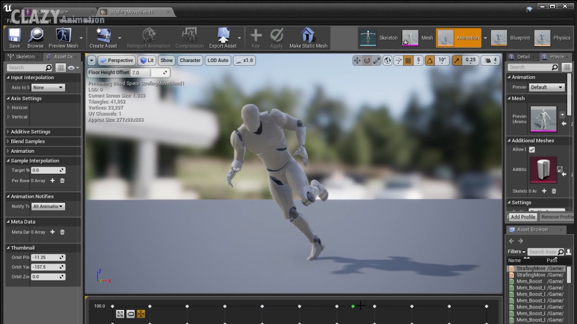
Task: Open Preview Controller Default dropdown
Action: click(x=547, y=87)
